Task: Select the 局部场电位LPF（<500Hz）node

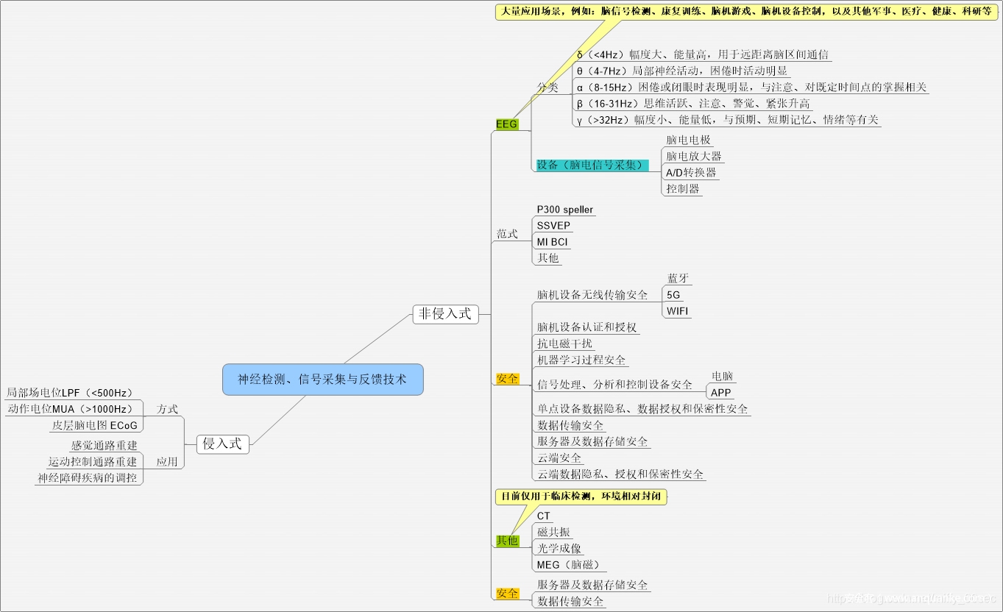Action: pos(70,393)
